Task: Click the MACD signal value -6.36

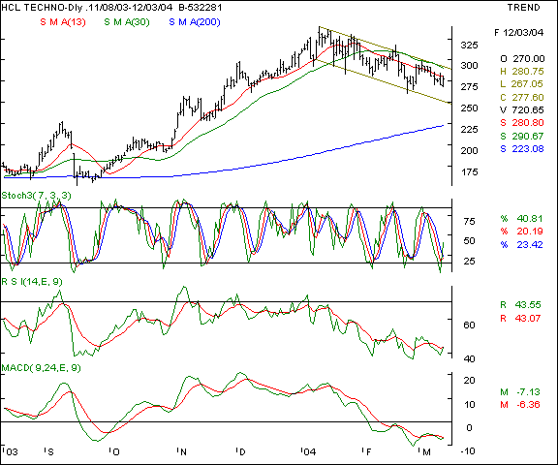Action: click(x=528, y=405)
